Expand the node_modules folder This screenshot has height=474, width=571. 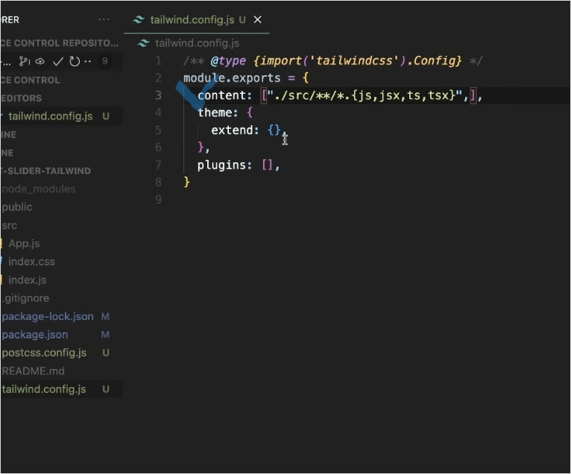click(39, 189)
